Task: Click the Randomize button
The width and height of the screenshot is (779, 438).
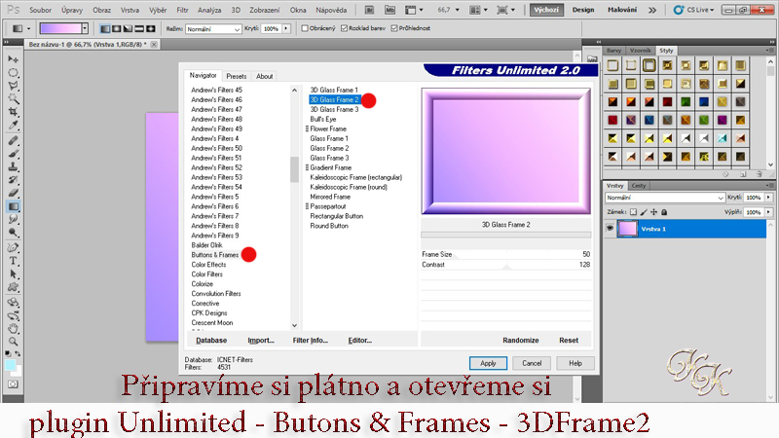Action: [521, 340]
